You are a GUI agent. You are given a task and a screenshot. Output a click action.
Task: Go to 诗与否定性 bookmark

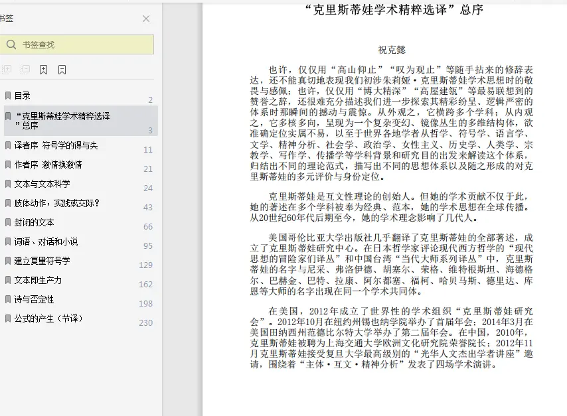tap(34, 299)
